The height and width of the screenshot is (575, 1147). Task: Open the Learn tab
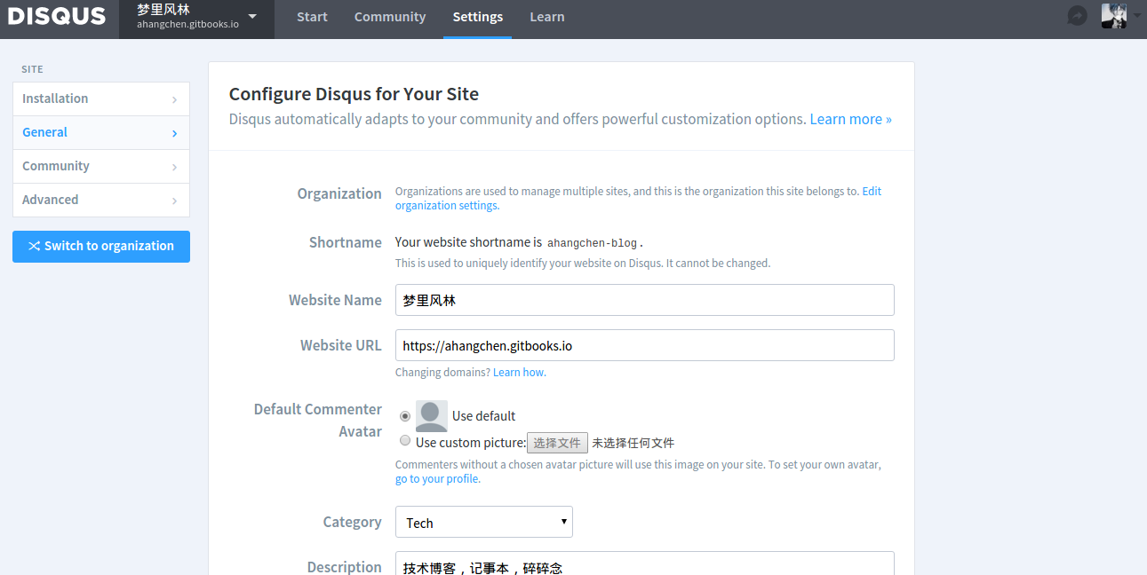pyautogui.click(x=547, y=17)
